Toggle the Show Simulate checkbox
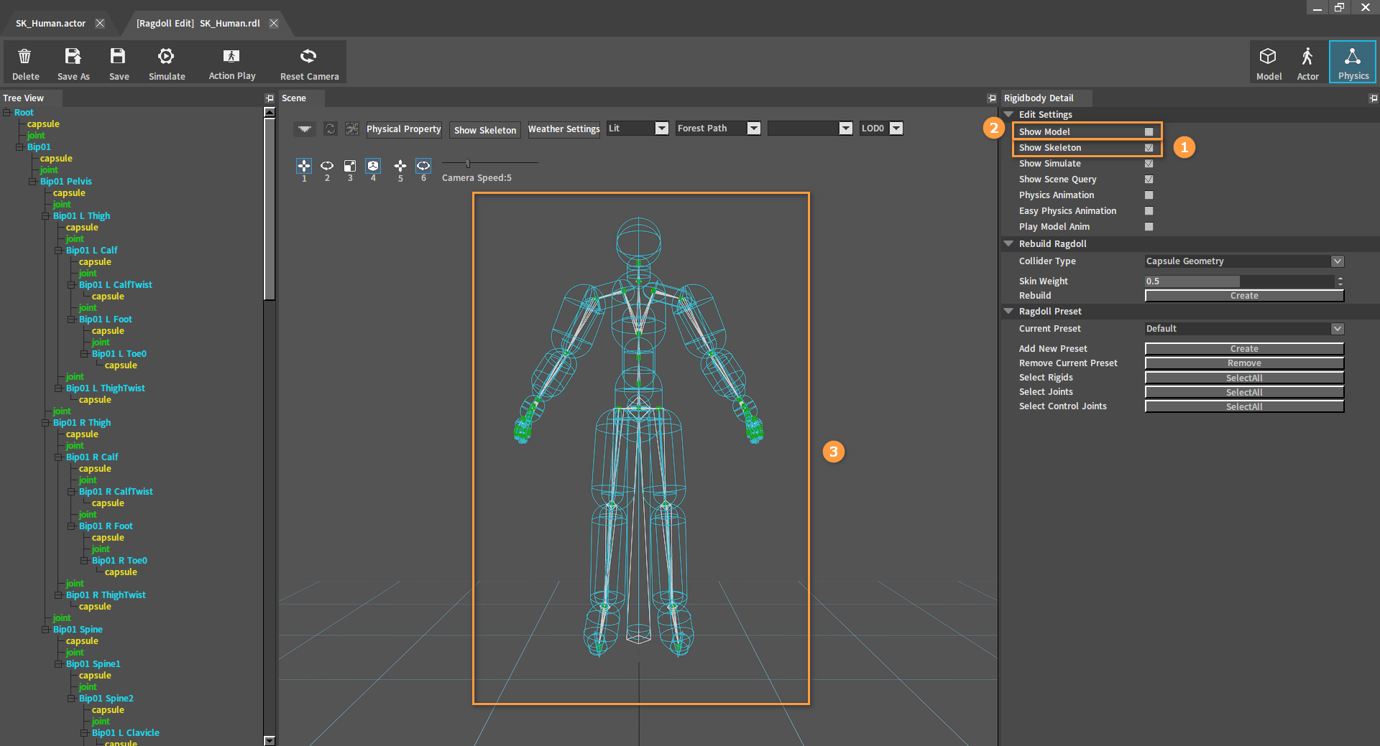 (x=1149, y=164)
